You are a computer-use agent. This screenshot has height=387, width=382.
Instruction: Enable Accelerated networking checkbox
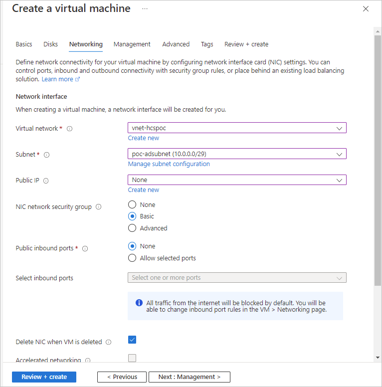coord(132,358)
